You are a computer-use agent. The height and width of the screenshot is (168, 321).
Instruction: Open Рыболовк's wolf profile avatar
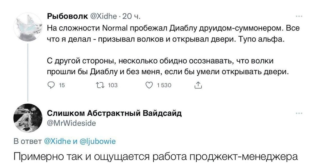click(x=28, y=28)
